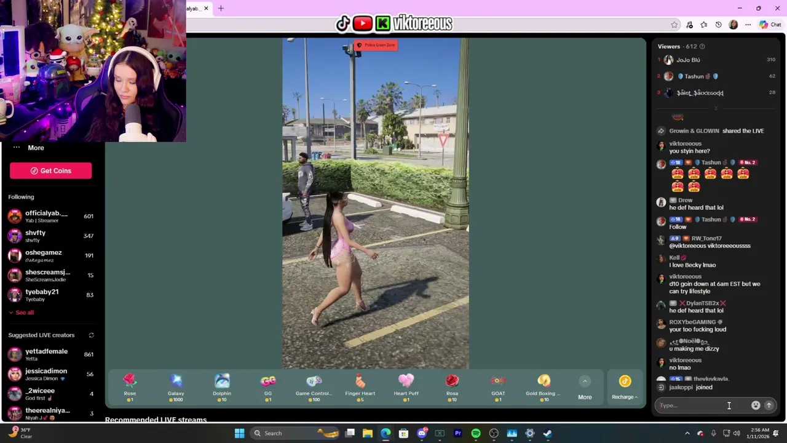Open Task View from taskbar
This screenshot has width=787, height=443.
click(x=350, y=433)
